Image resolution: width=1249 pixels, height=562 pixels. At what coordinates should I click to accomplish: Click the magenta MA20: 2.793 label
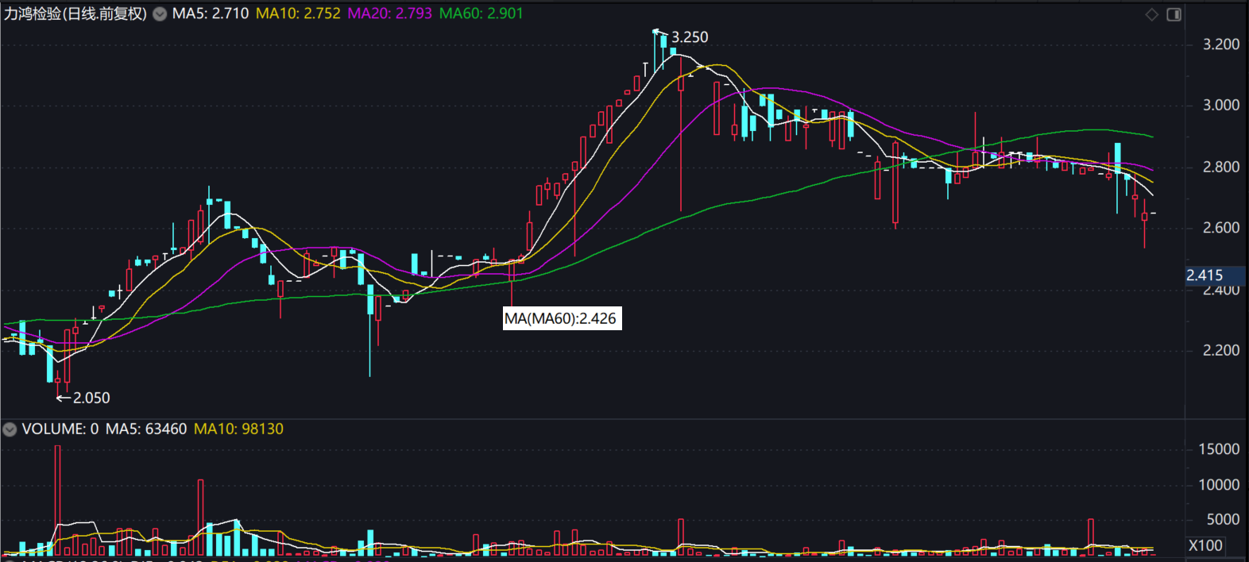(x=389, y=14)
